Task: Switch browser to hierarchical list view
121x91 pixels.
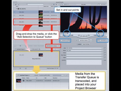Action: pyautogui.click(x=53, y=4)
